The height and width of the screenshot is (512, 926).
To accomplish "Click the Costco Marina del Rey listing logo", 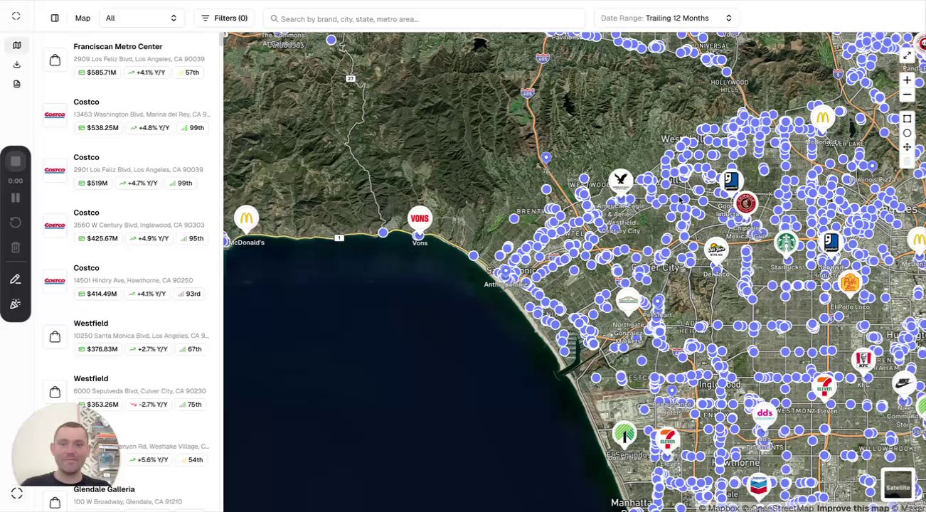I will 55,114.
